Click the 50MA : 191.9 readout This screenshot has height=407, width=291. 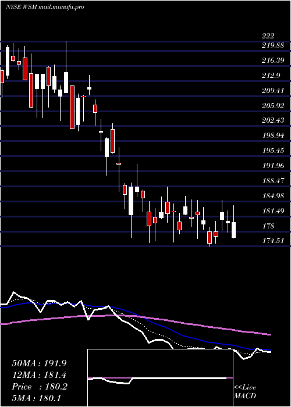38,363
